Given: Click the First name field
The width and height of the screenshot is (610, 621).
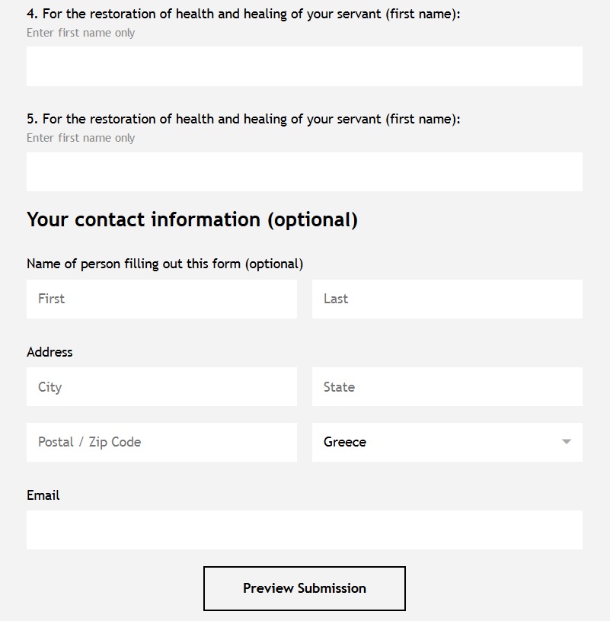Looking at the screenshot, I should pos(161,299).
